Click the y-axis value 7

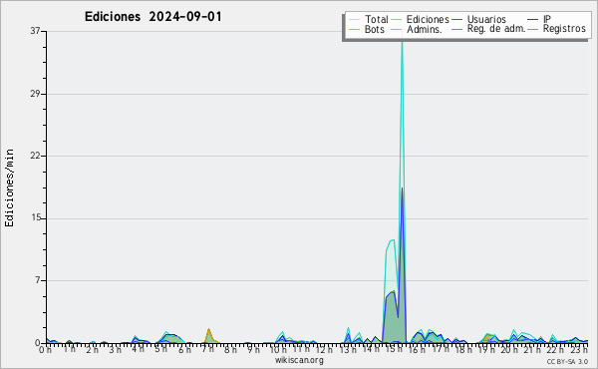tap(38, 280)
